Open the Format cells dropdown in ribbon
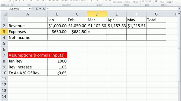This screenshot has height=101, width=181. (147, 1)
